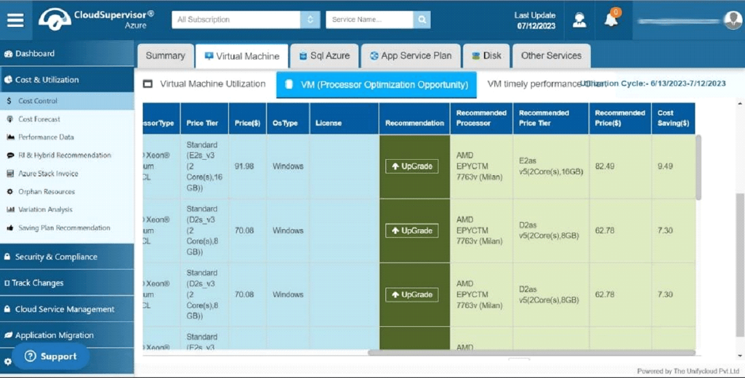Click the RI & Hybrid Recommendation icon
Image resolution: width=745 pixels, height=378 pixels.
[10, 155]
